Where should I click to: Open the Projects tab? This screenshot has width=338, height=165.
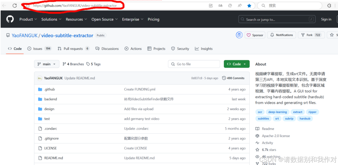[157, 49]
